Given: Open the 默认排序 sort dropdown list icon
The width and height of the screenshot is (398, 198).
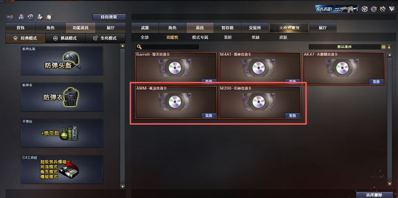Looking at the screenshot, I should 383,47.
